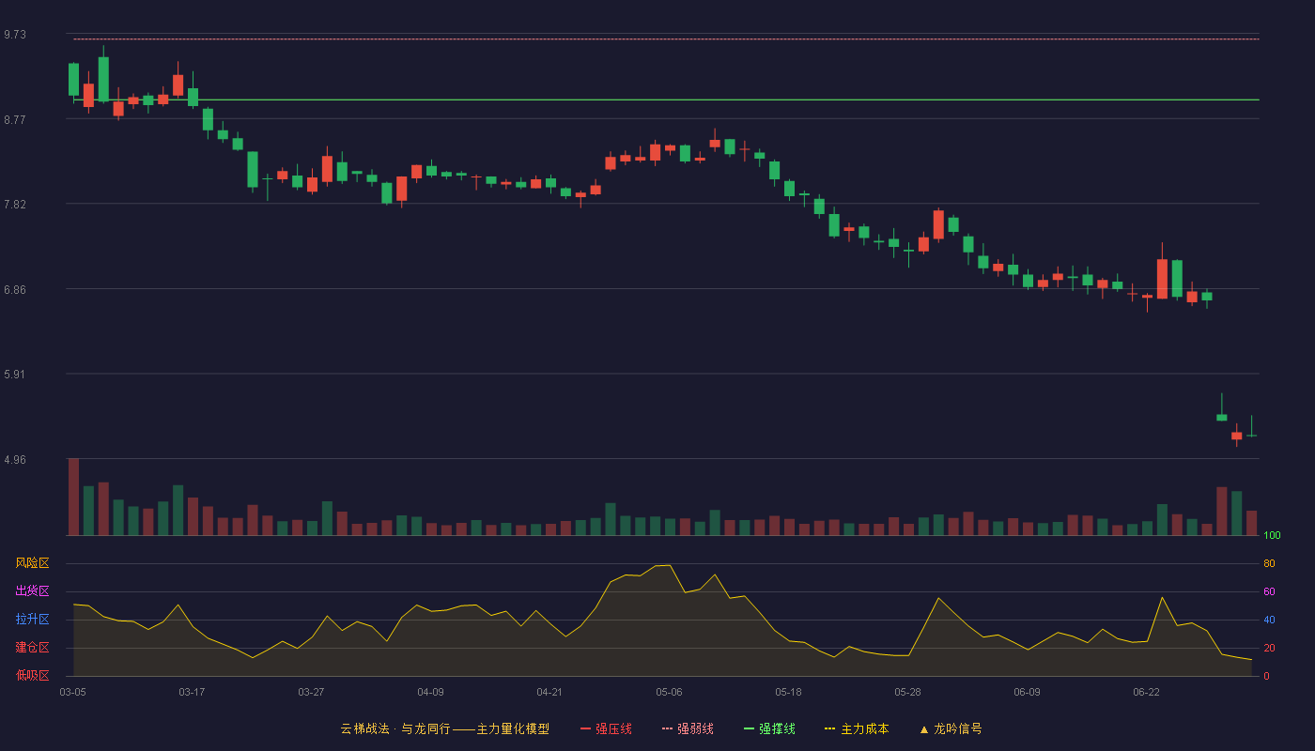Click the 5.91 price axis label
1315x751 pixels.
coord(15,375)
